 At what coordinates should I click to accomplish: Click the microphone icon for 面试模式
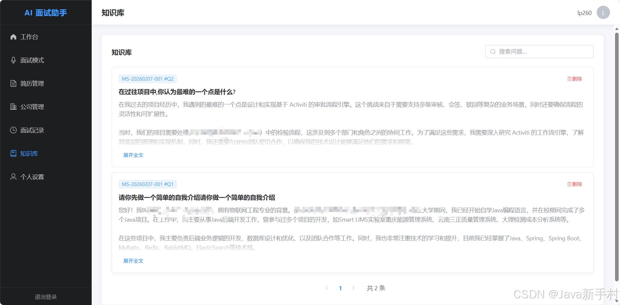click(13, 60)
